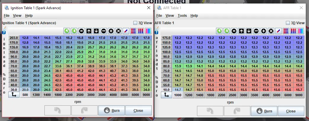This screenshot has width=309, height=121.
Task: Click the axis-swap arrow icon in AFR Table corner
Action: pyautogui.click(x=166, y=95)
